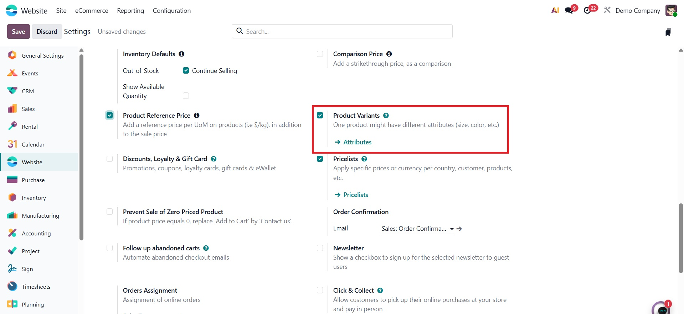The height and width of the screenshot is (314, 684).
Task: Click the settings Search field
Action: pos(342,31)
